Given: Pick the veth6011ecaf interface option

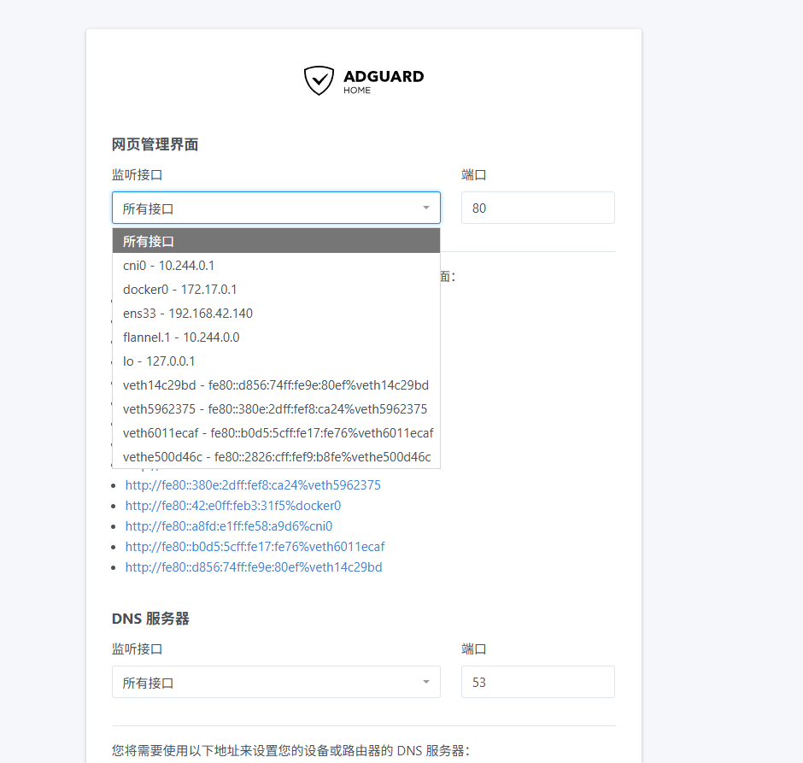Looking at the screenshot, I should [276, 433].
